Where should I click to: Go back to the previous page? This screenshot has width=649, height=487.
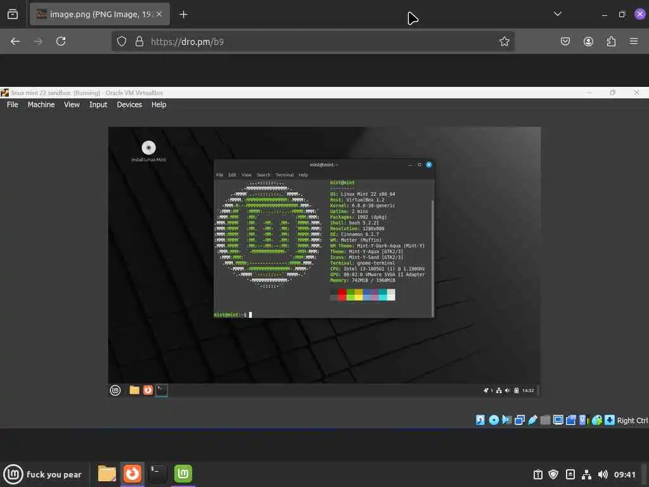pos(15,41)
